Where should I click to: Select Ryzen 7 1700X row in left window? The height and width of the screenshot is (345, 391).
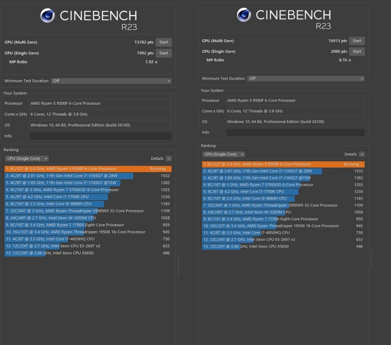[x=88, y=225]
